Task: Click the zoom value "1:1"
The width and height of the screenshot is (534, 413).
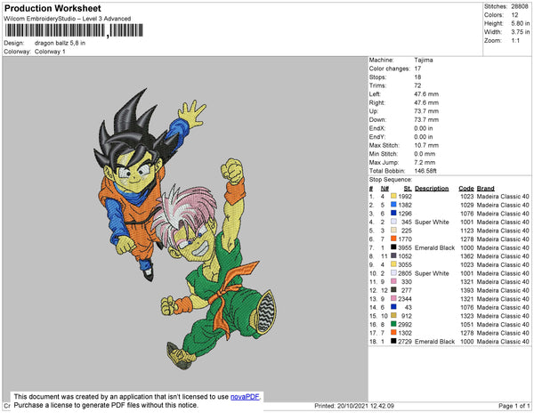Action: (x=515, y=41)
